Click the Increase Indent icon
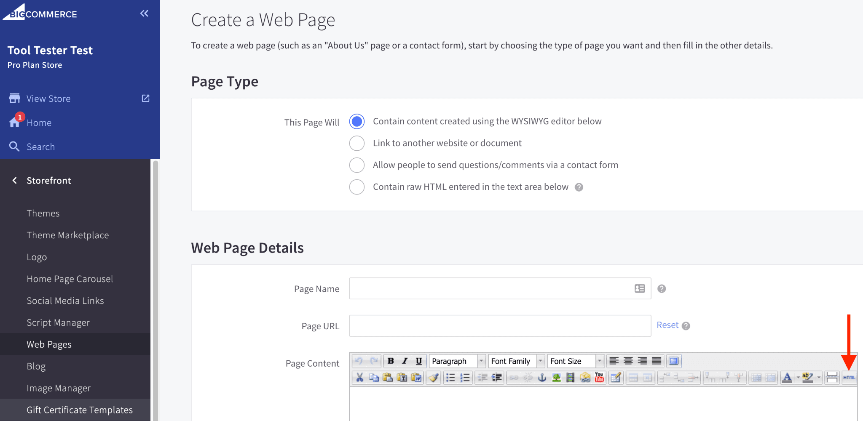The image size is (863, 421). pyautogui.click(x=497, y=378)
